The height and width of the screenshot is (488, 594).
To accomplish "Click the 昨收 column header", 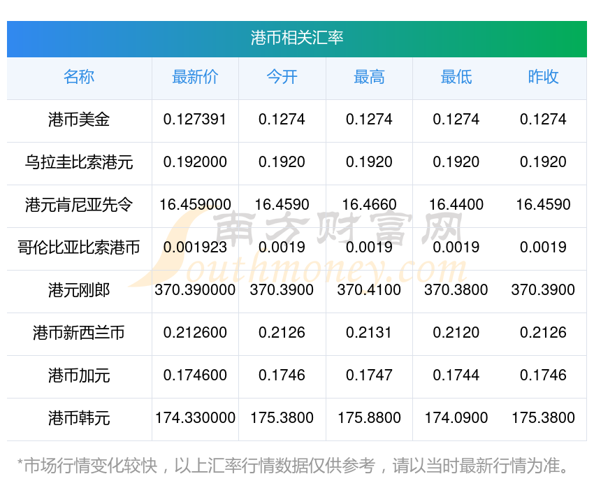I will (543, 77).
